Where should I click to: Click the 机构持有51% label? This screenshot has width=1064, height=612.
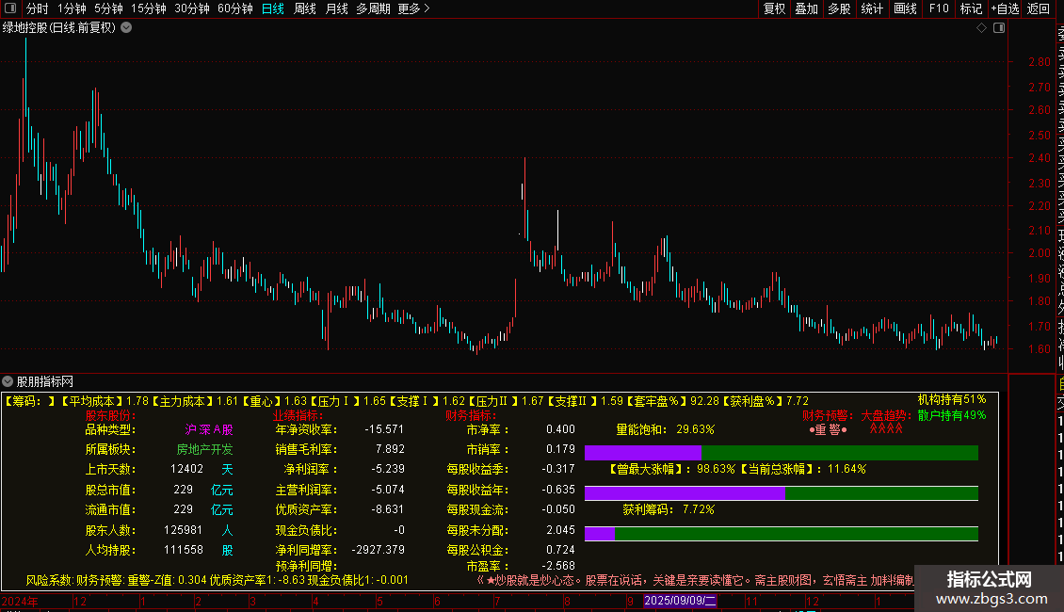[x=952, y=399]
